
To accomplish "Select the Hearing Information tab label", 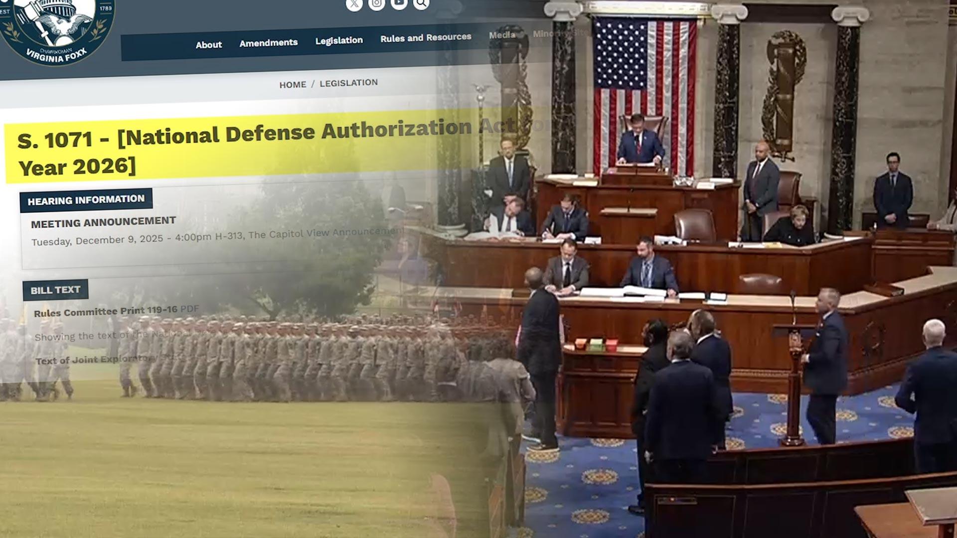I will [x=86, y=200].
